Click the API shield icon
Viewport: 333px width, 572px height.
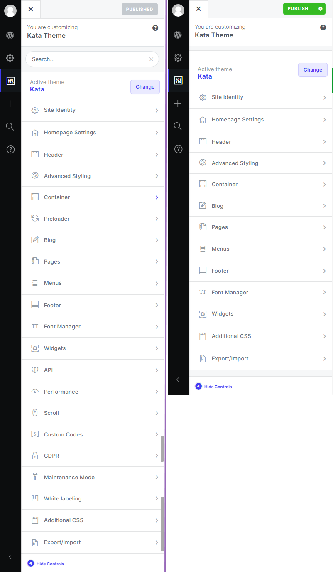pos(35,370)
